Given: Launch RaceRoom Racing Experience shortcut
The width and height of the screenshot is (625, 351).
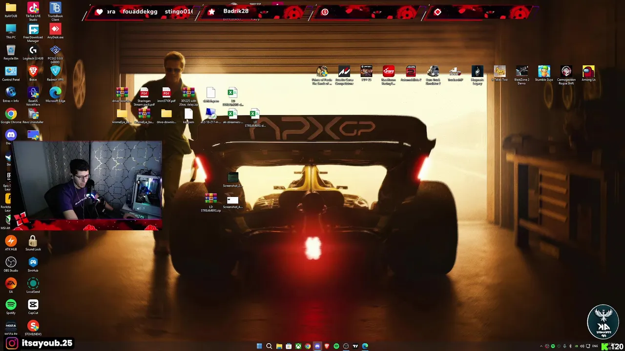Looking at the screenshot, I should click(x=389, y=76).
